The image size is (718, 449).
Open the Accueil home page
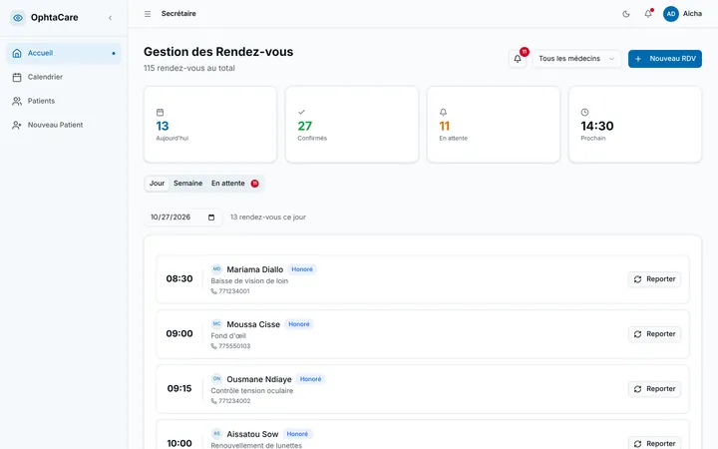tap(64, 53)
